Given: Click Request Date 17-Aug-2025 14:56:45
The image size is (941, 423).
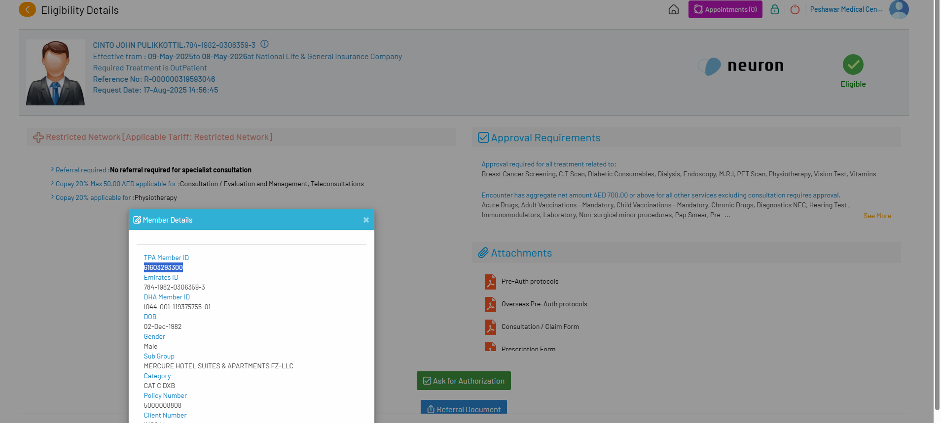Looking at the screenshot, I should (155, 90).
